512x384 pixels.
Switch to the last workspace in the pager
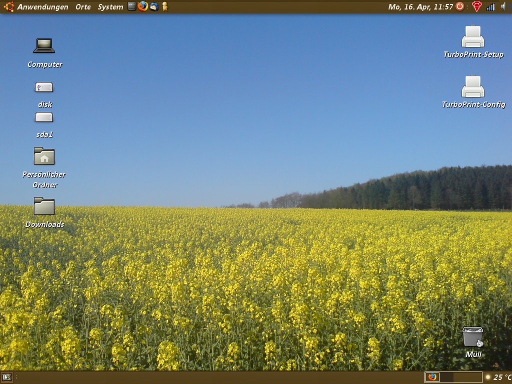(475, 377)
